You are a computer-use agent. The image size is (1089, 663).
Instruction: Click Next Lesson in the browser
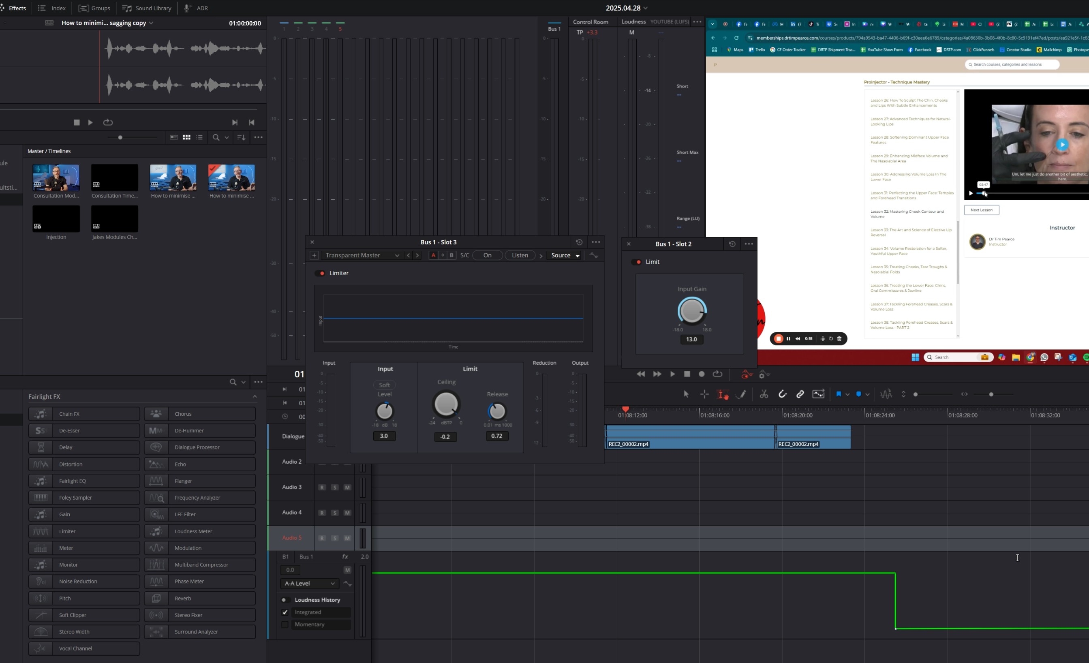pos(981,210)
